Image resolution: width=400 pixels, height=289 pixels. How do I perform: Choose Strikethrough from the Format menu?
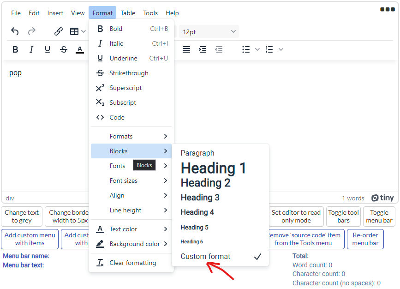[x=131, y=73]
